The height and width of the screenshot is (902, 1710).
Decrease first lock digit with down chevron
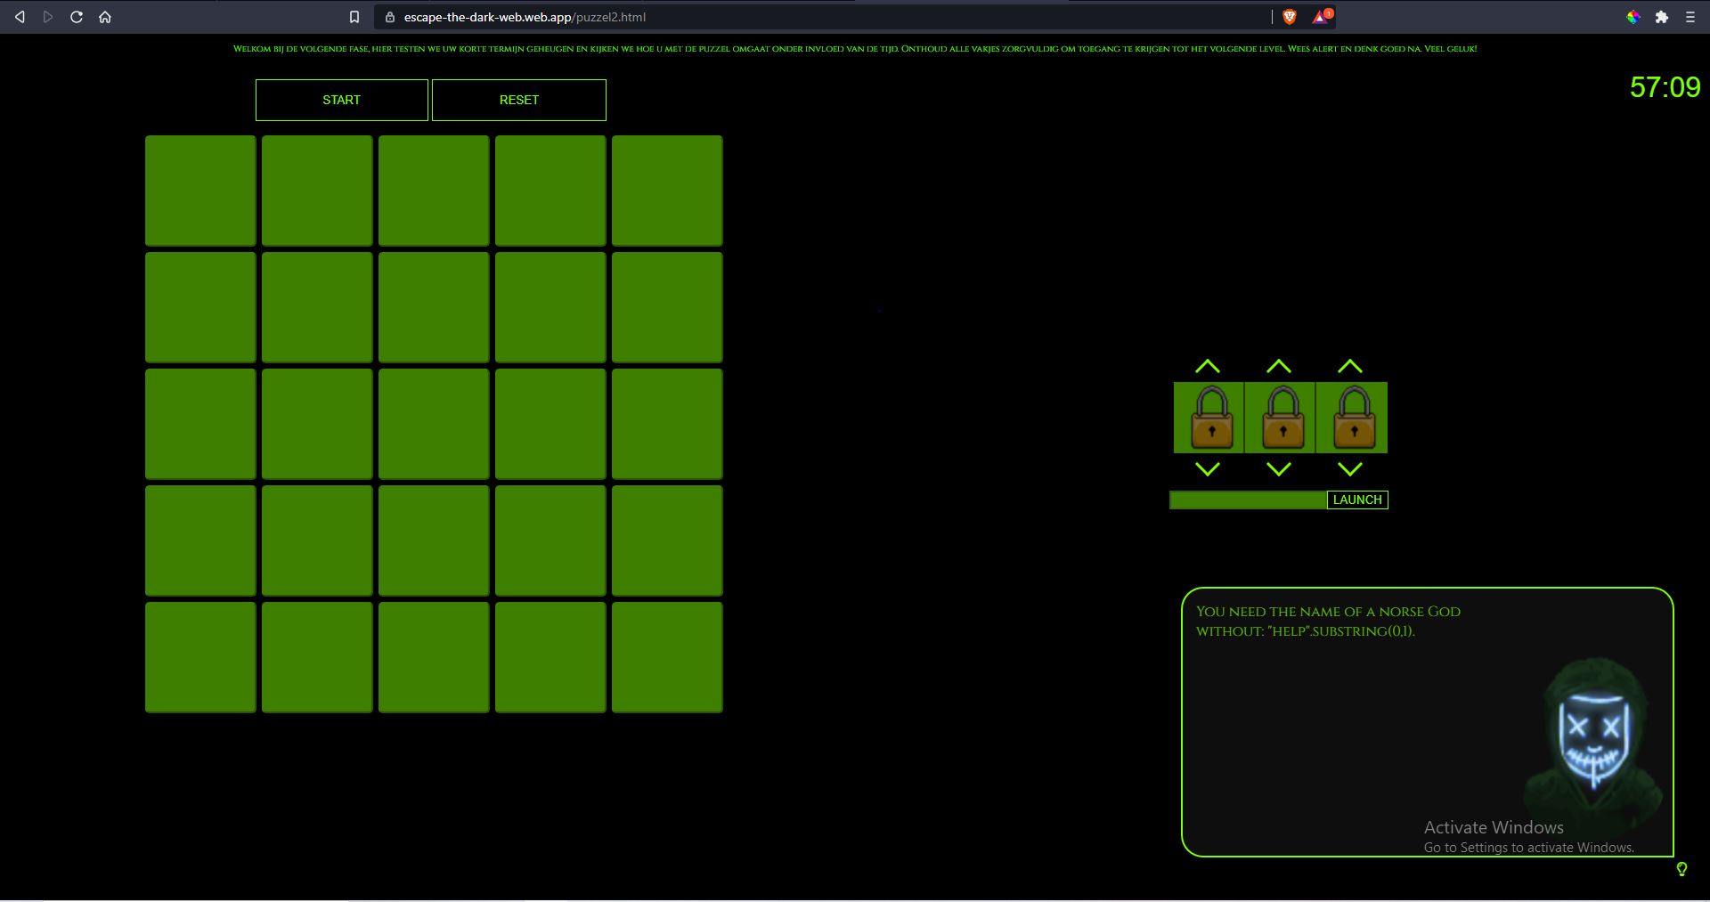[x=1208, y=468]
